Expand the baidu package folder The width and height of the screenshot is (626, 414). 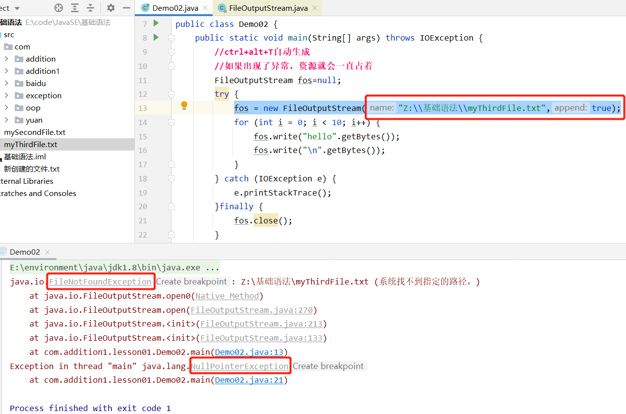6,83
